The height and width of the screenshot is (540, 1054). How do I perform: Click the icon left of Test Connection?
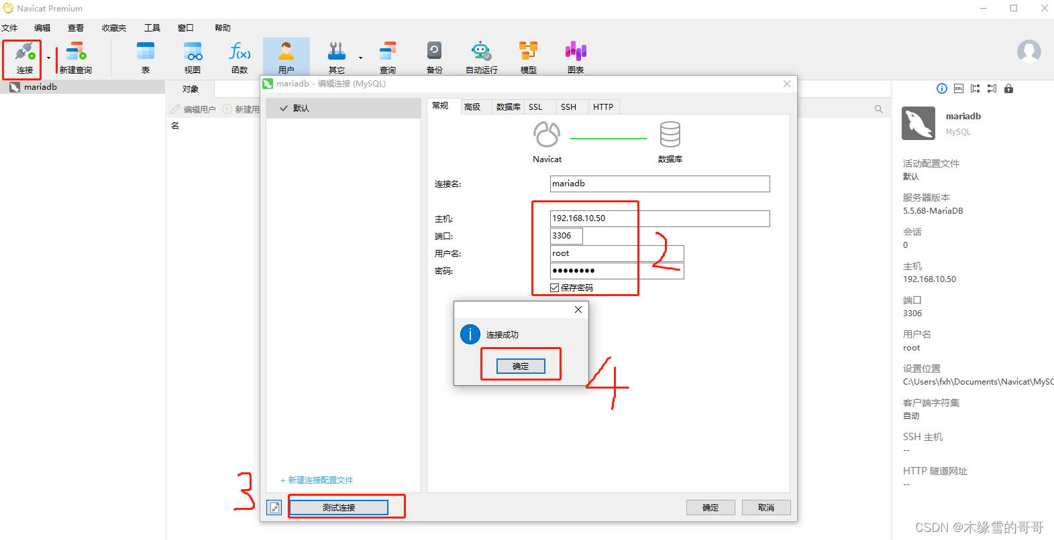click(274, 508)
